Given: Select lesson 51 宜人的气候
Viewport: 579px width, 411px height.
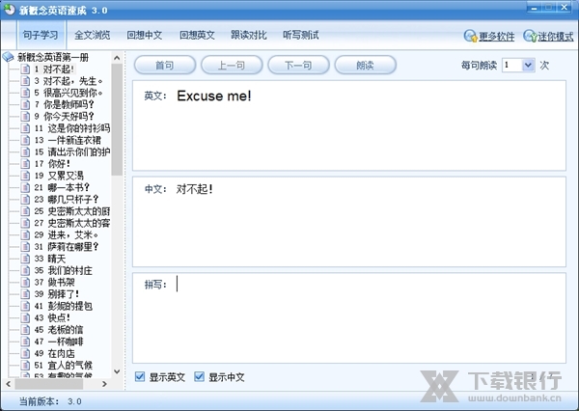Looking at the screenshot, I should [x=63, y=365].
